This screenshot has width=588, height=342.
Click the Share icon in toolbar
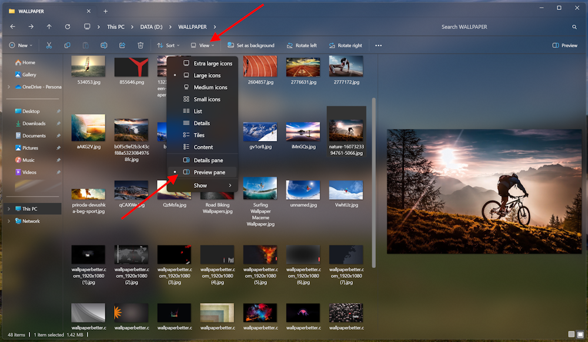point(122,45)
